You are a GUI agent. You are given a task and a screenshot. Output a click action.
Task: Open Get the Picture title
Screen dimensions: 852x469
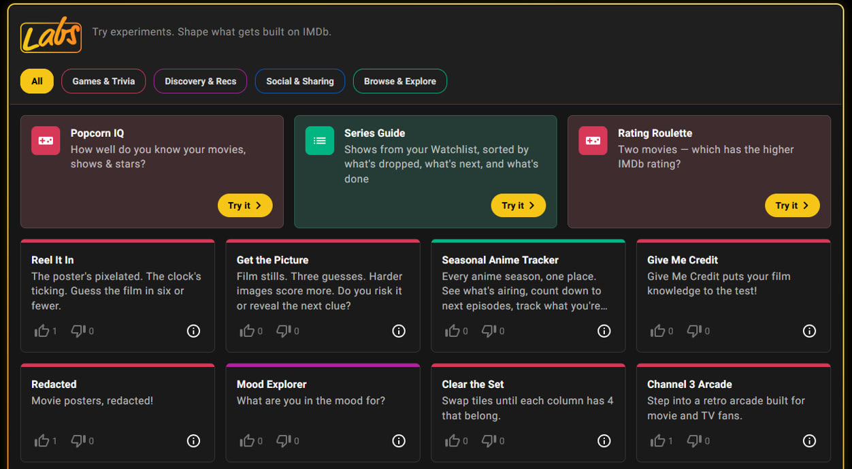[272, 260]
